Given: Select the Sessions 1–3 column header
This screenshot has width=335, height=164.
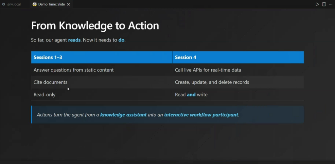Looking at the screenshot, I should coord(48,57).
